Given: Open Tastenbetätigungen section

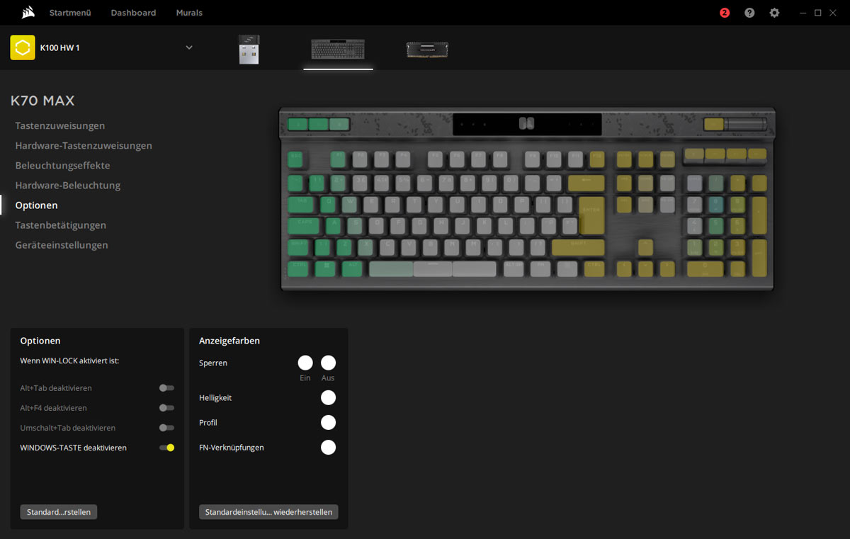Looking at the screenshot, I should (x=61, y=225).
